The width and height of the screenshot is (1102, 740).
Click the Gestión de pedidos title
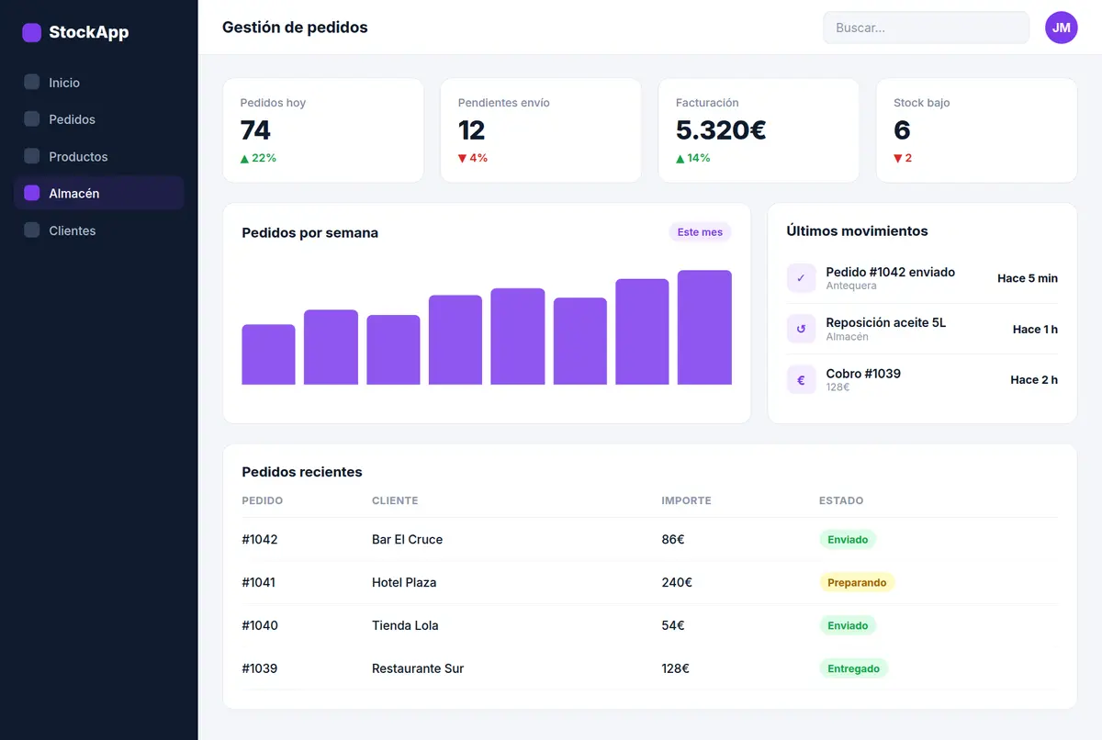pos(295,28)
